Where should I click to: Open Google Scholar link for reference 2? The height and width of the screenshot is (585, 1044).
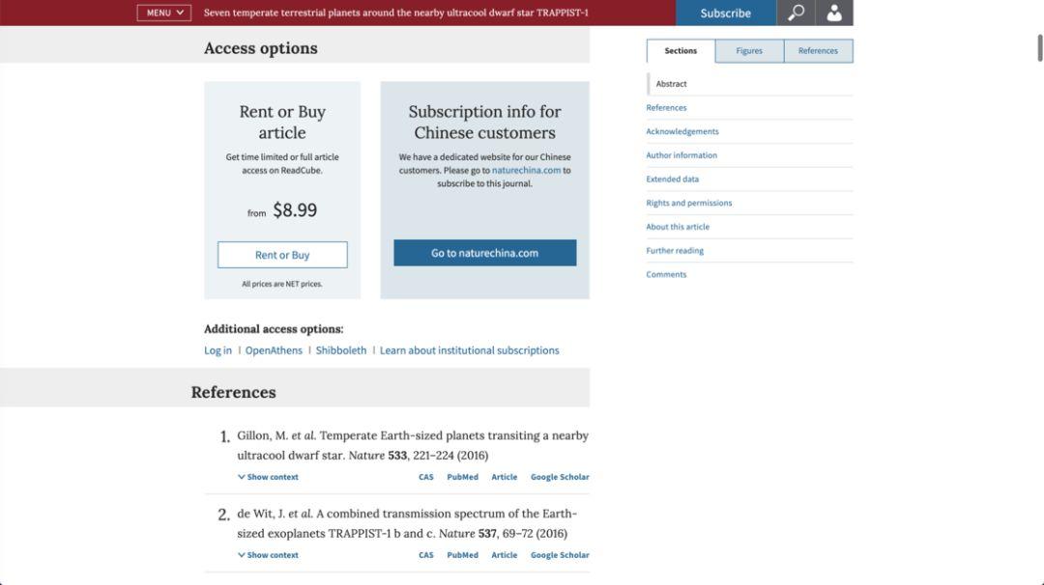(560, 554)
